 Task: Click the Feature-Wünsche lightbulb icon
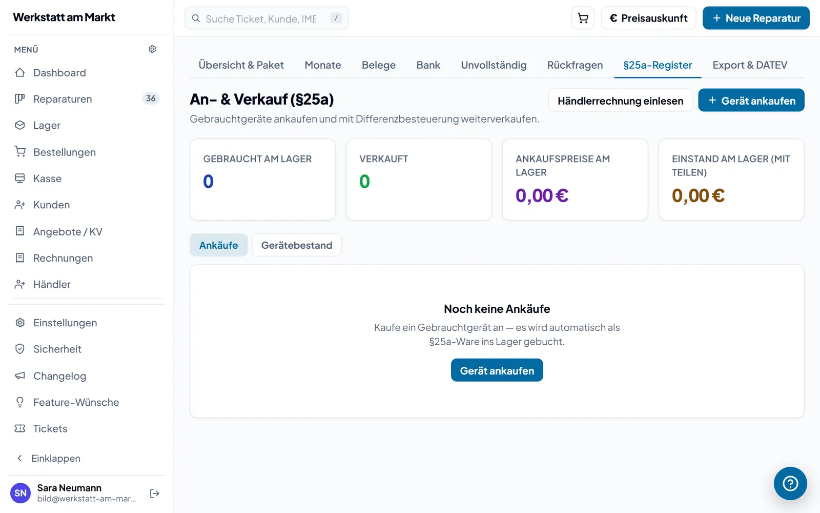pyautogui.click(x=20, y=402)
